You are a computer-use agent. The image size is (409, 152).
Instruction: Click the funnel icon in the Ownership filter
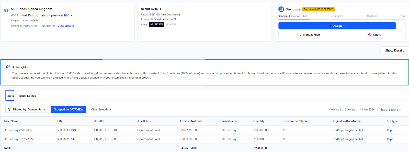click(x=10, y=109)
